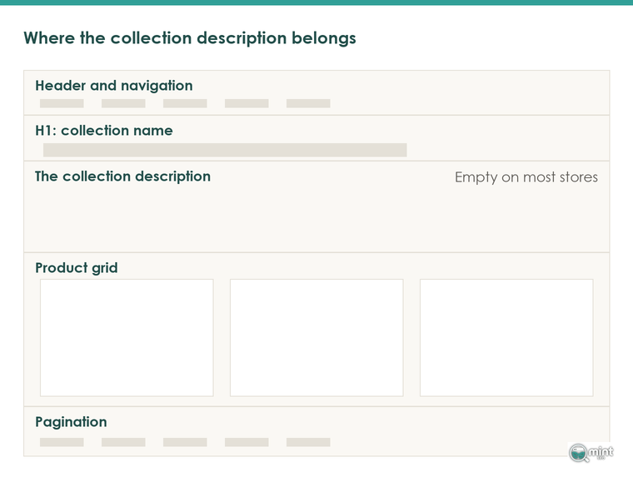This screenshot has width=633, height=482.
Task: Select the first navigation placeholder bar
Action: click(x=62, y=103)
